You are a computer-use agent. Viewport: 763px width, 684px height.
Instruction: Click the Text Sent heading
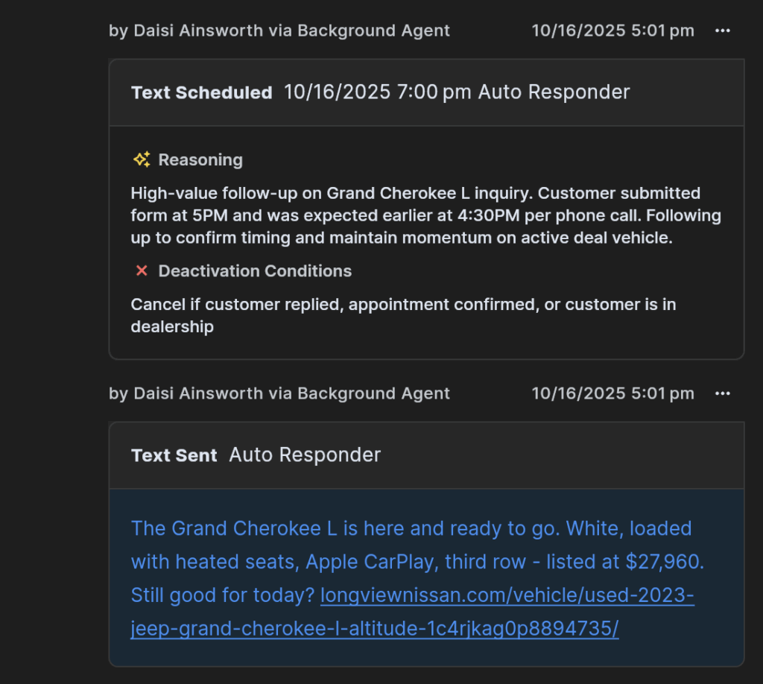click(174, 455)
